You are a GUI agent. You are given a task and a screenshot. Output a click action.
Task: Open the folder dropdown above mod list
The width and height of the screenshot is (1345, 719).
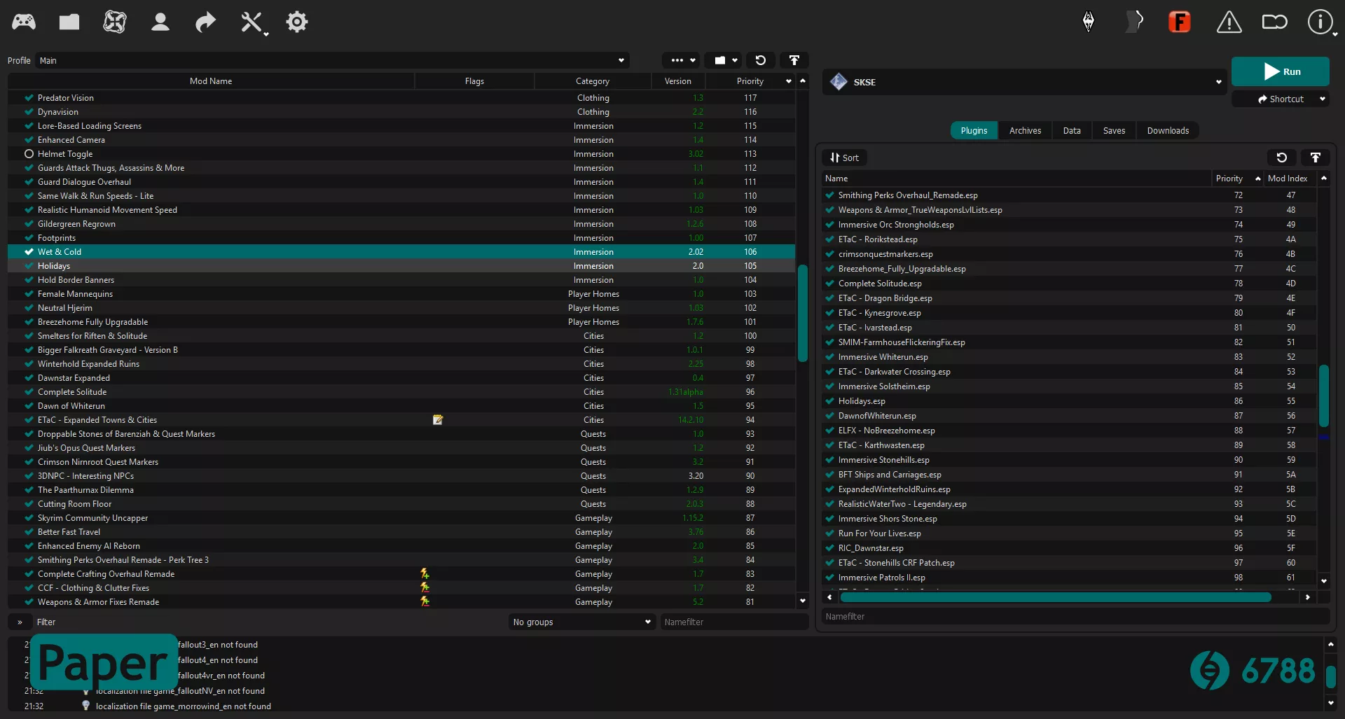[723, 60]
